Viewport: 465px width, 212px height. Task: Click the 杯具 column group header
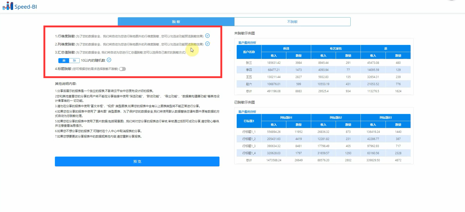(x=286, y=49)
